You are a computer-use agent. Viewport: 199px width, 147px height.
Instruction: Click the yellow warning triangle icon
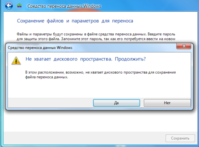16,61
